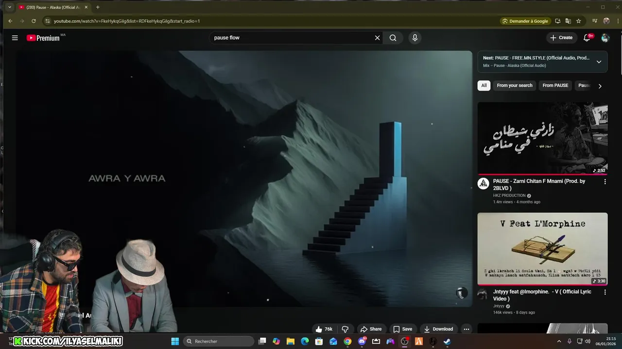Open V Feat L'Morphine thumbnail
Image resolution: width=622 pixels, height=349 pixels.
542,249
